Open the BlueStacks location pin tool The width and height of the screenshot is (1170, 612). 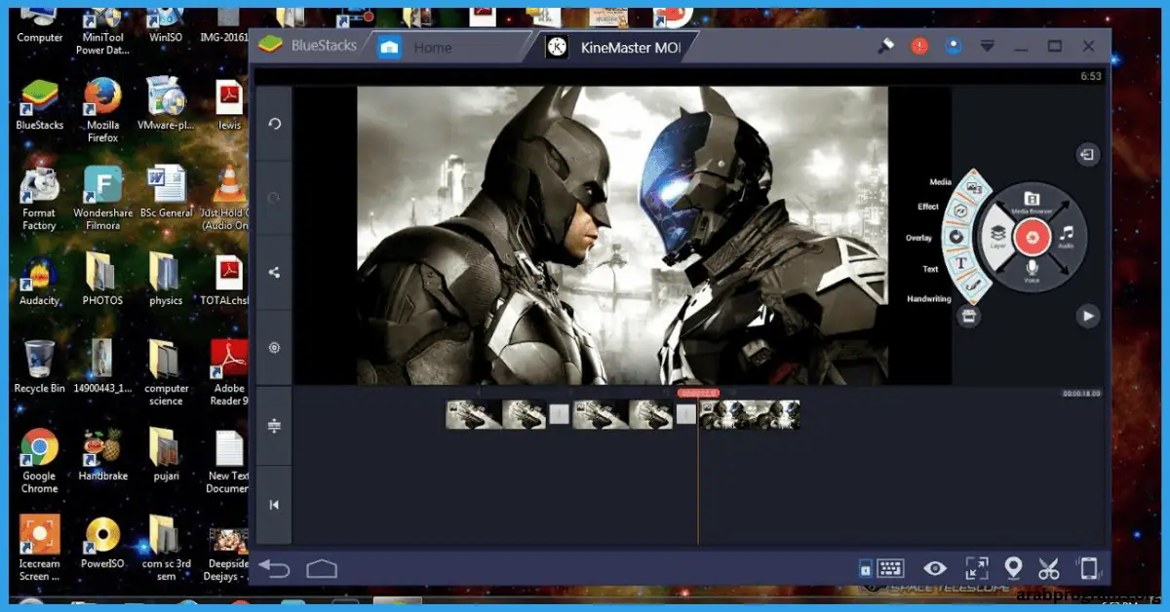pos(1013,568)
